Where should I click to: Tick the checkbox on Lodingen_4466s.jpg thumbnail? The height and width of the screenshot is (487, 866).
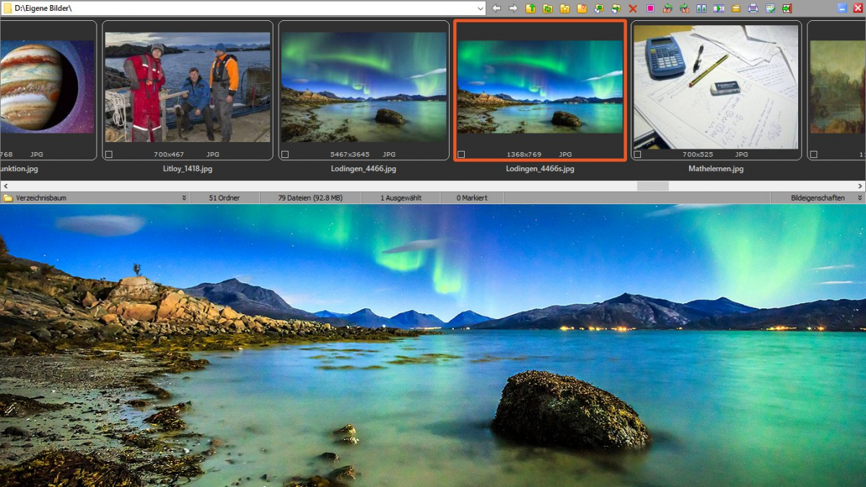(x=460, y=154)
